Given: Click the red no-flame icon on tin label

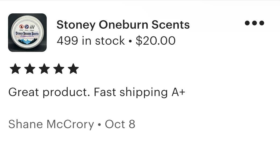Looking at the screenshot, I should tap(22, 27).
